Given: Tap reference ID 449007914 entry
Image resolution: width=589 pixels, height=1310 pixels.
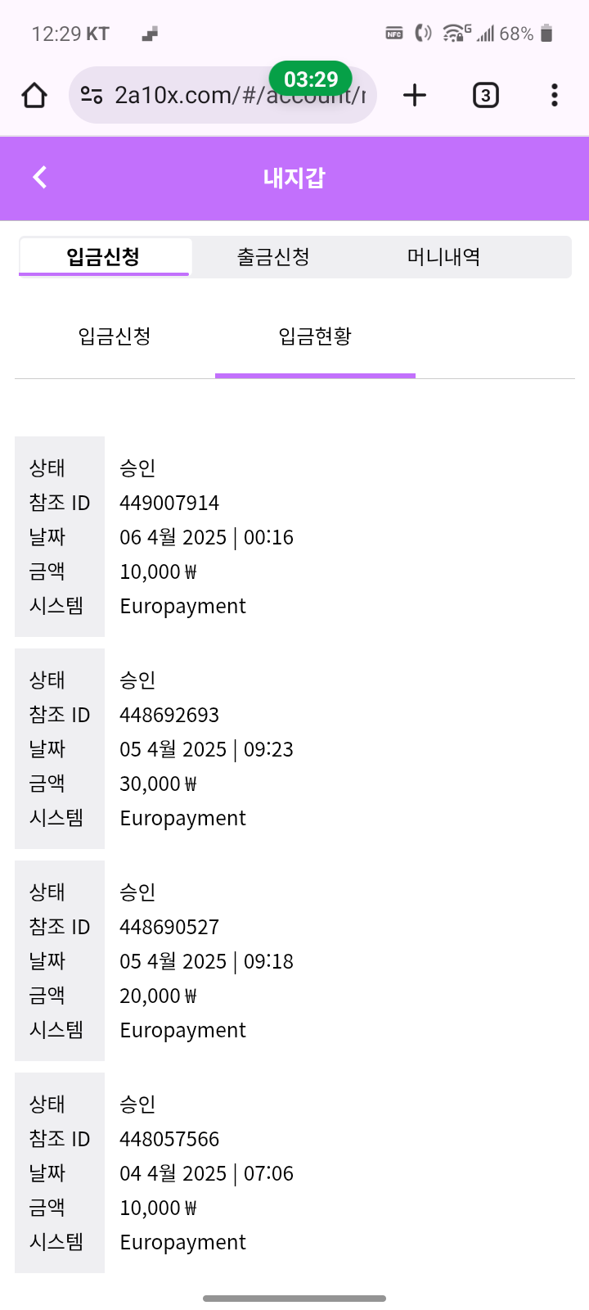Looking at the screenshot, I should pyautogui.click(x=169, y=503).
